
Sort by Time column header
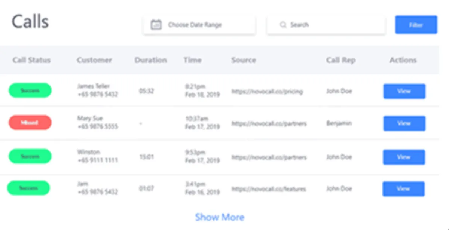(192, 60)
